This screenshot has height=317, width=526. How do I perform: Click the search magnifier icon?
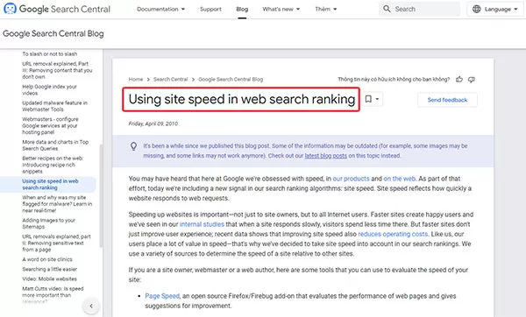(x=387, y=9)
